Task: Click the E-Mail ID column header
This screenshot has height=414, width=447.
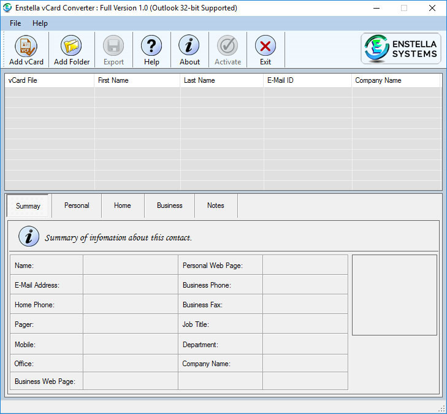Action: point(307,80)
